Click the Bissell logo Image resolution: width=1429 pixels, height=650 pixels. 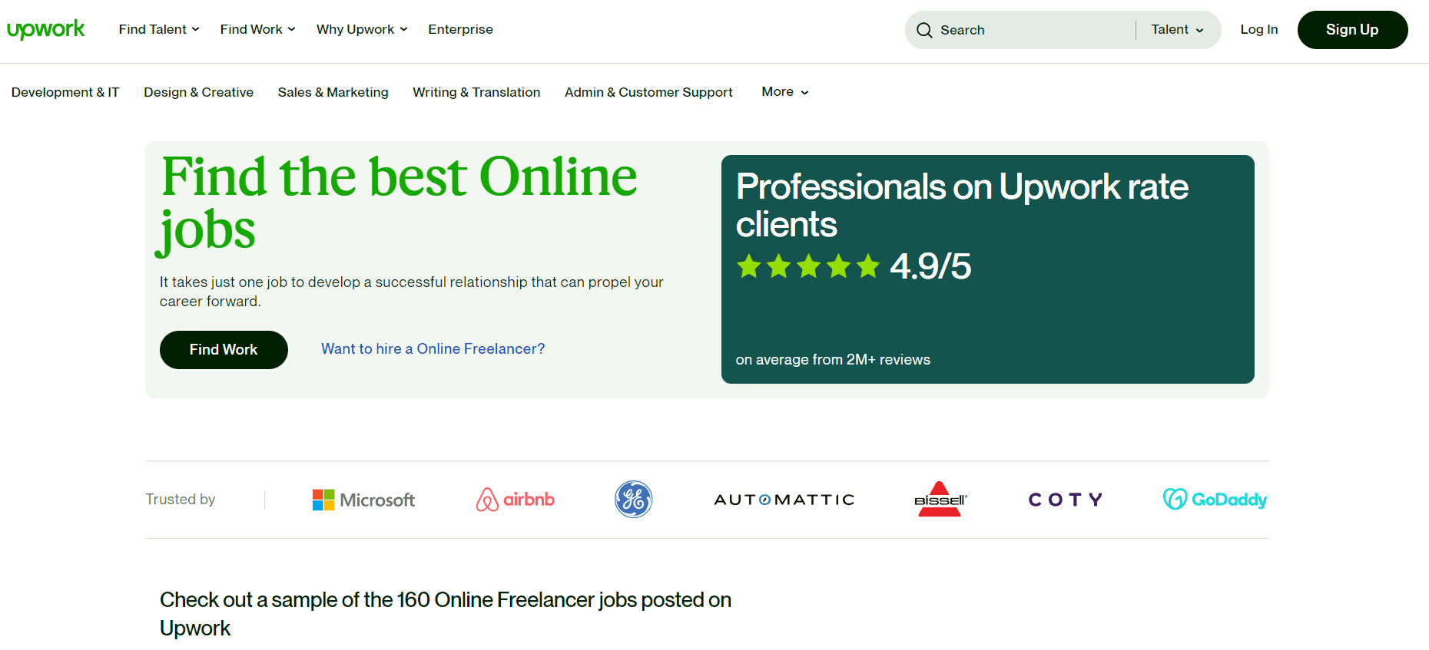940,500
